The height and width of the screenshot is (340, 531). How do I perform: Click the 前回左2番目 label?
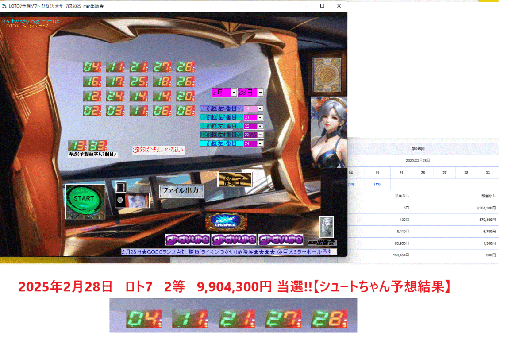[221, 117]
